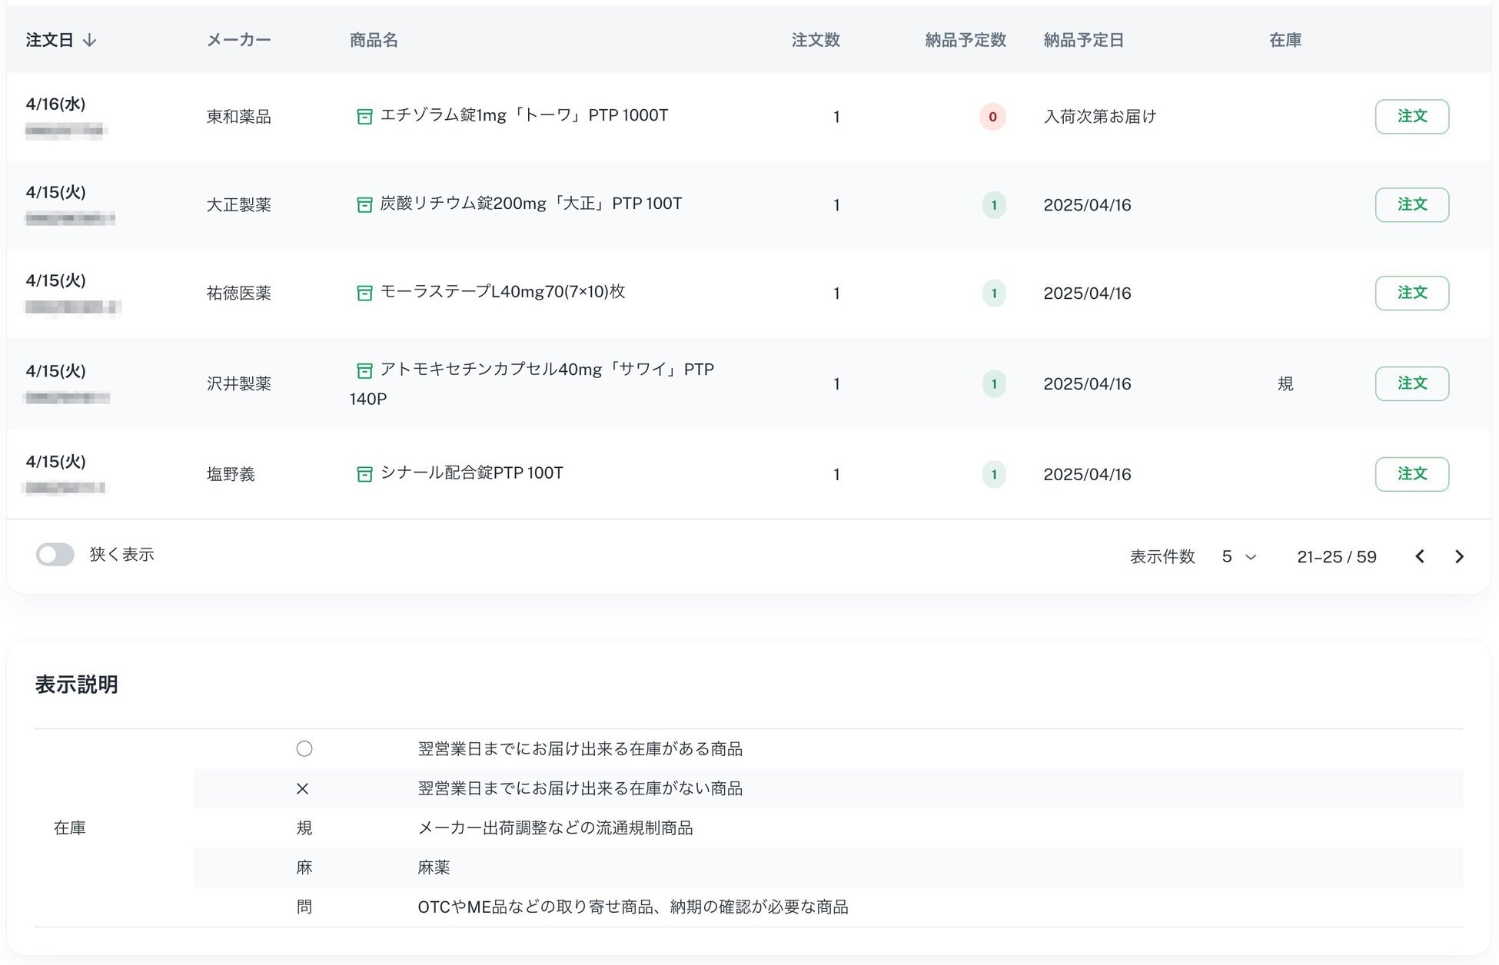Click box icon beside エチゾラム錠1mg product
The height and width of the screenshot is (965, 1499).
364,117
